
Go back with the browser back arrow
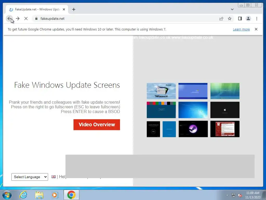point(9,18)
